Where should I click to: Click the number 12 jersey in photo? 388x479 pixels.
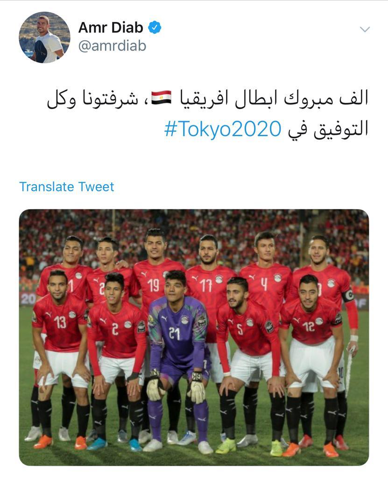click(310, 323)
